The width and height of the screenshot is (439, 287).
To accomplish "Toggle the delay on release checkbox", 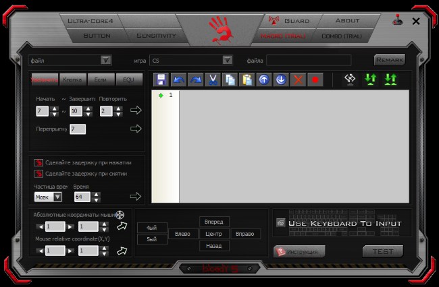I will [x=39, y=174].
